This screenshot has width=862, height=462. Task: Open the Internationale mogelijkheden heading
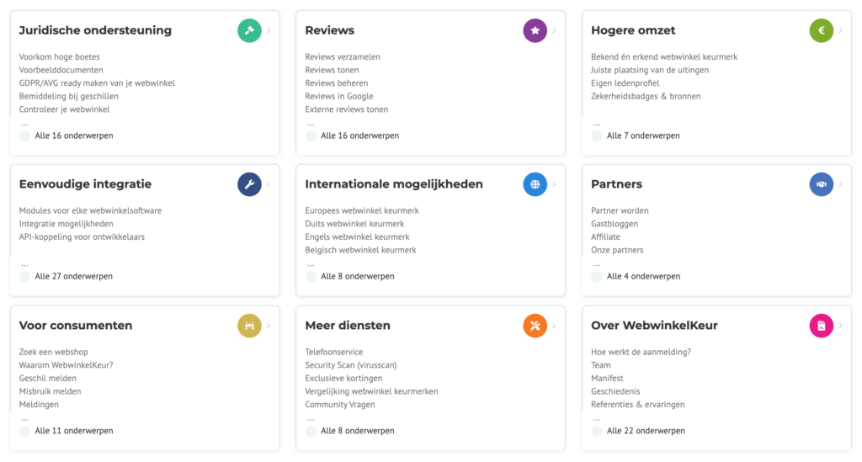pyautogui.click(x=393, y=184)
